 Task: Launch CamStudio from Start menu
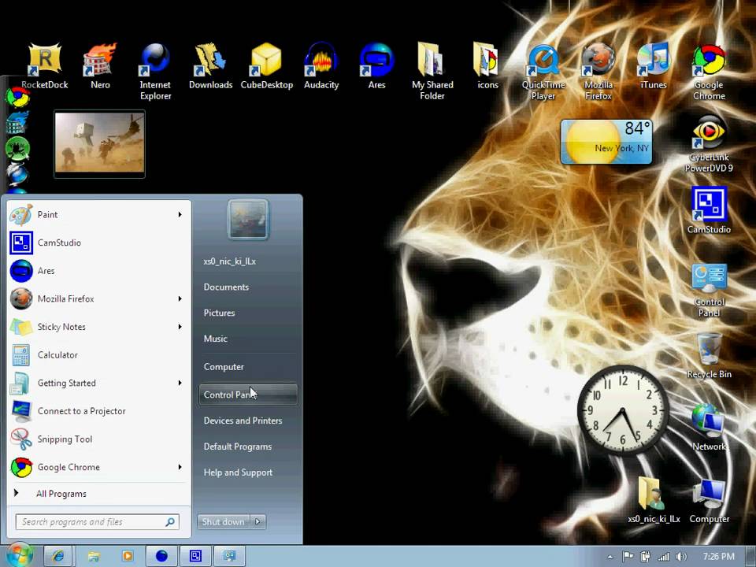98,243
